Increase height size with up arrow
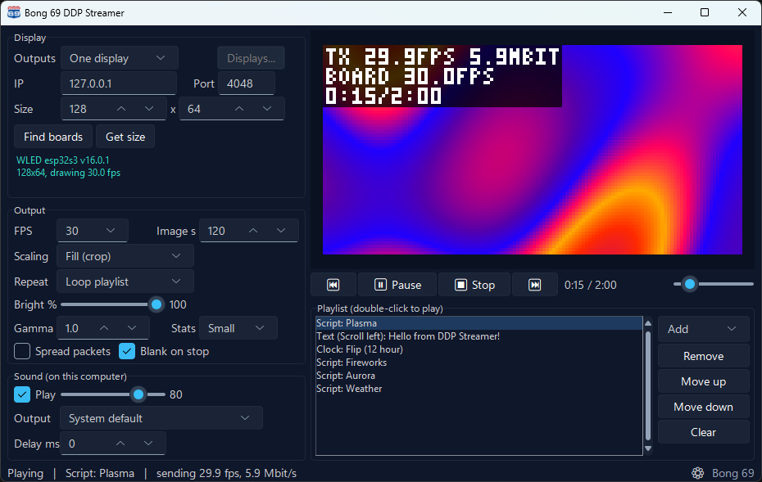 pyautogui.click(x=239, y=109)
